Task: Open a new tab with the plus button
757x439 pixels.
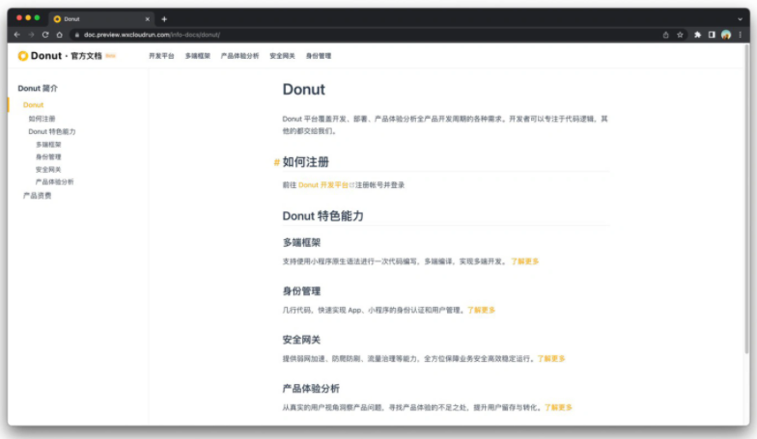Action: click(x=164, y=18)
